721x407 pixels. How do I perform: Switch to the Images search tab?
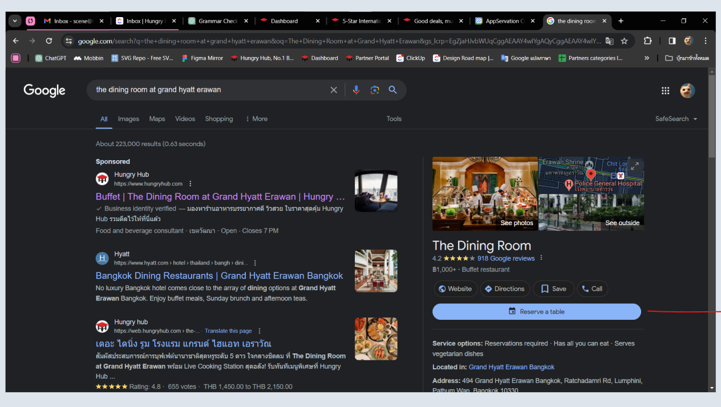[128, 119]
